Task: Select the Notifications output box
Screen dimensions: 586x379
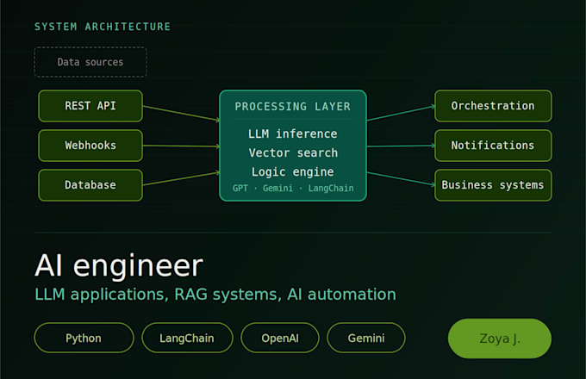Action: [493, 146]
